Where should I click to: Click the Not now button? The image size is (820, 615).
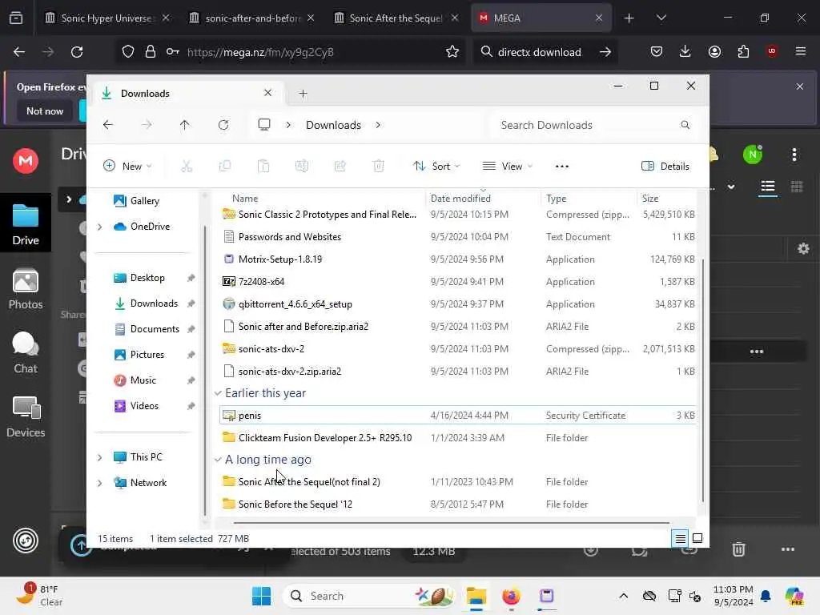tap(45, 111)
